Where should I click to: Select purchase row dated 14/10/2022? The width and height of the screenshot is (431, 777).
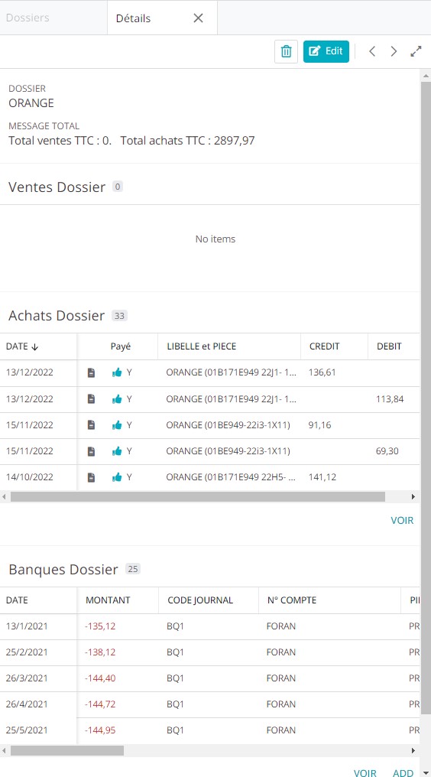[209, 477]
